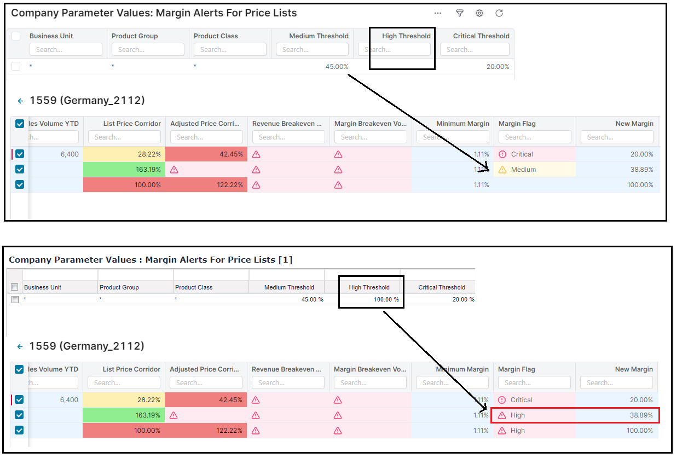Click the yellow Medium warning triangle icon
Image resolution: width=688 pixels, height=464 pixels.
(502, 170)
